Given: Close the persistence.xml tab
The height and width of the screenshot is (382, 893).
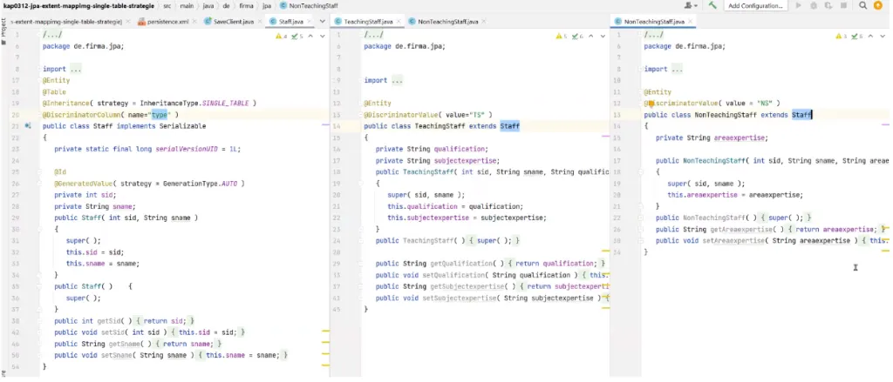Looking at the screenshot, I should [193, 22].
